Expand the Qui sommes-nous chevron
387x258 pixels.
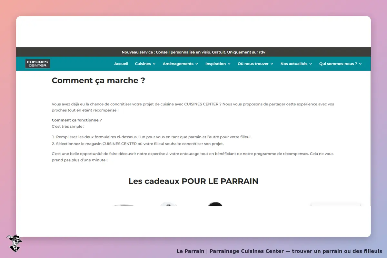[x=360, y=64]
